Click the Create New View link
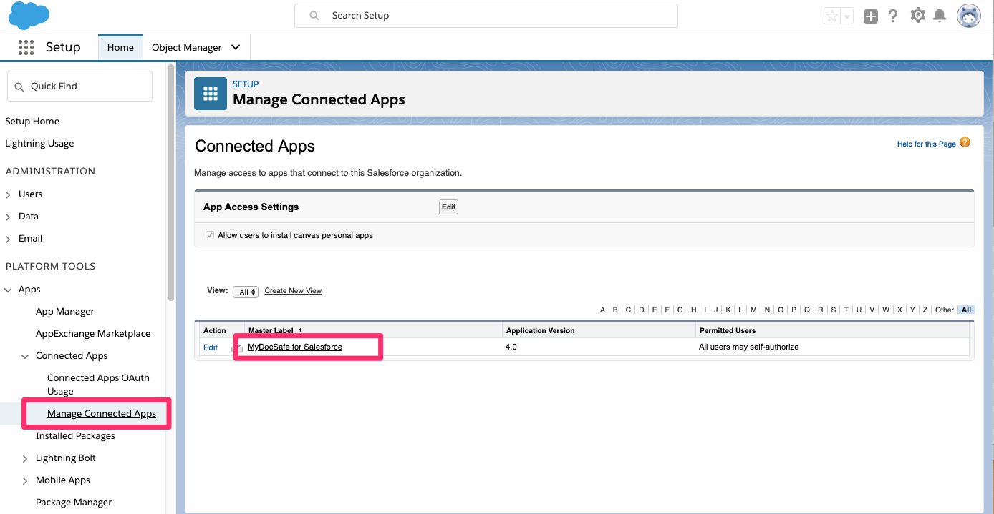Screen dimensions: 994x514 [293, 290]
